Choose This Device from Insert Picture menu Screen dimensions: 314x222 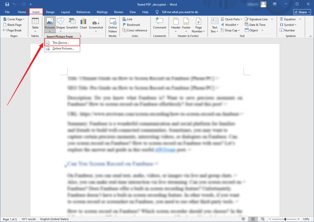[x=62, y=42]
